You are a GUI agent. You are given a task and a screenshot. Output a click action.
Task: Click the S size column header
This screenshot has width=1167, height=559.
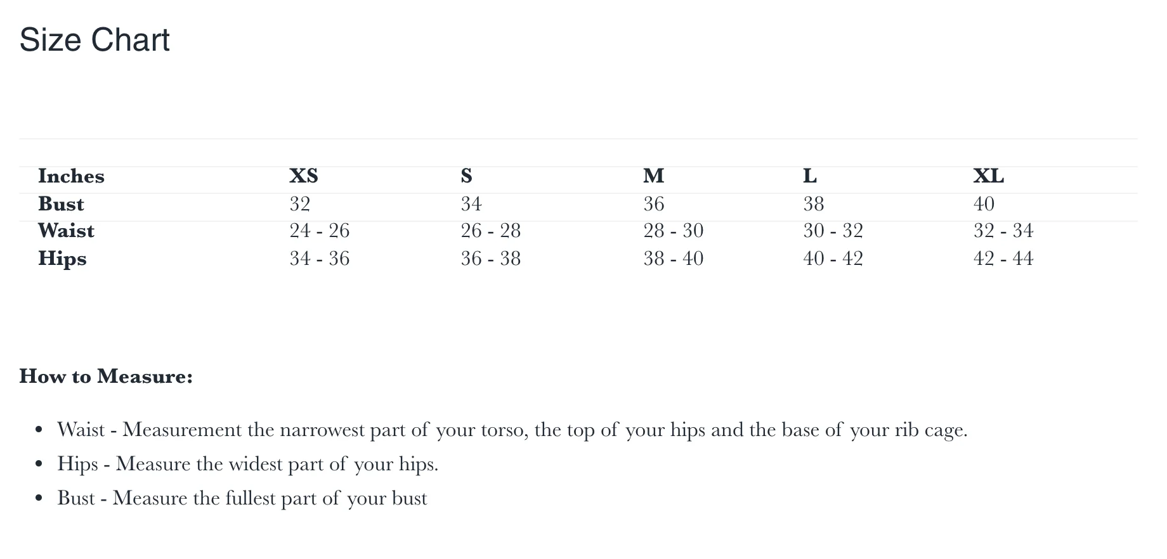(x=466, y=176)
